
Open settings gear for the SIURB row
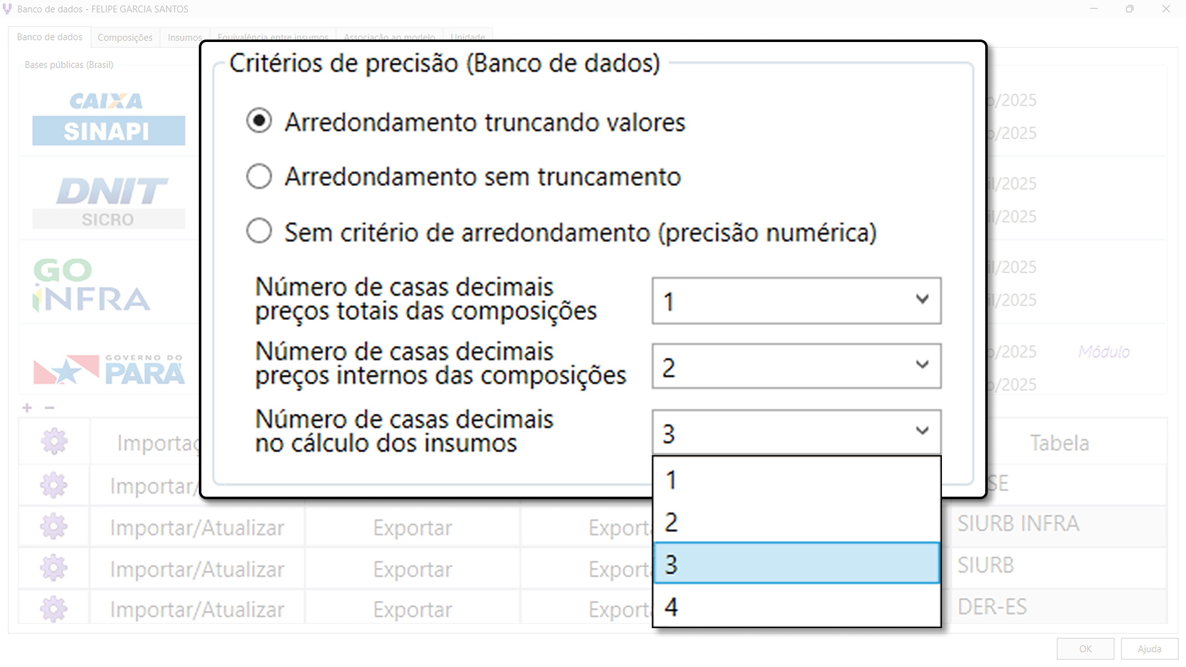(54, 567)
